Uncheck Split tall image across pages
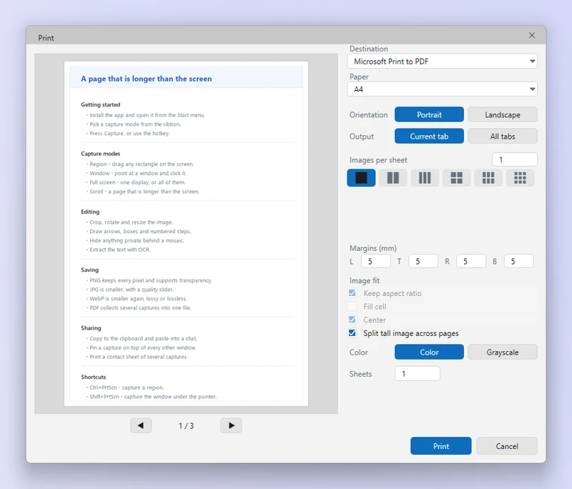This screenshot has height=489, width=572. (x=352, y=333)
